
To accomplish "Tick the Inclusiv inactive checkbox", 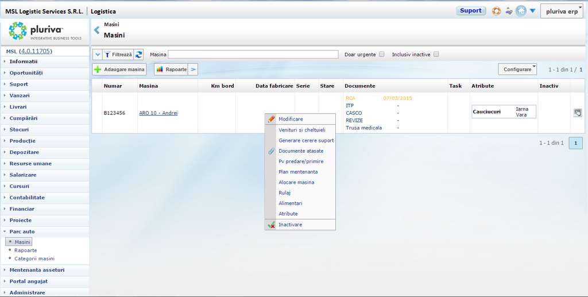I will click(x=436, y=55).
